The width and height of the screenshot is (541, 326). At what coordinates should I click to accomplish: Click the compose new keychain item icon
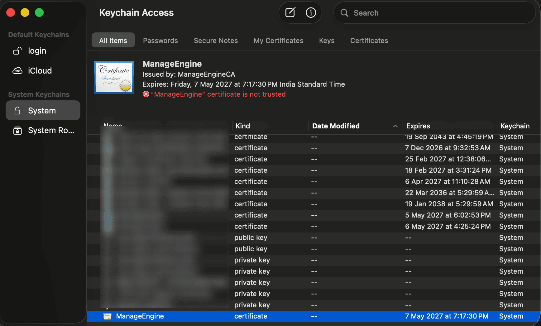[290, 12]
